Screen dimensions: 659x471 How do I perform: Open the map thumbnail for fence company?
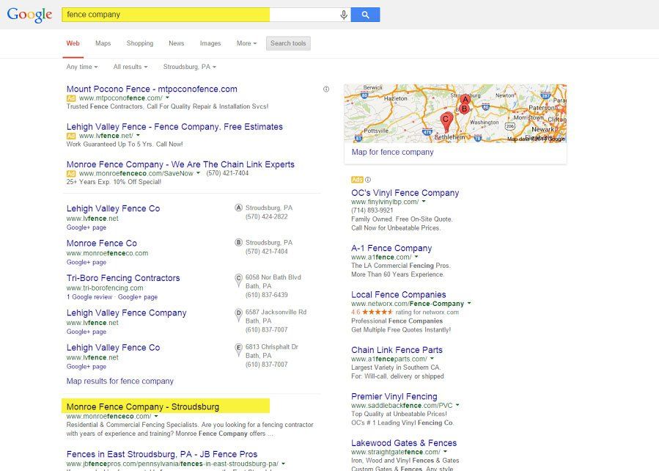click(455, 114)
